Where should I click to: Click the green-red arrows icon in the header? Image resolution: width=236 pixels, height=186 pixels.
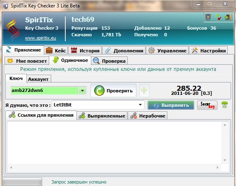click(218, 17)
